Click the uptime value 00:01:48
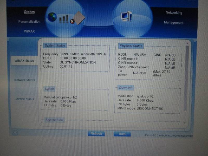The height and width of the screenshot is (156, 208). tap(66, 67)
